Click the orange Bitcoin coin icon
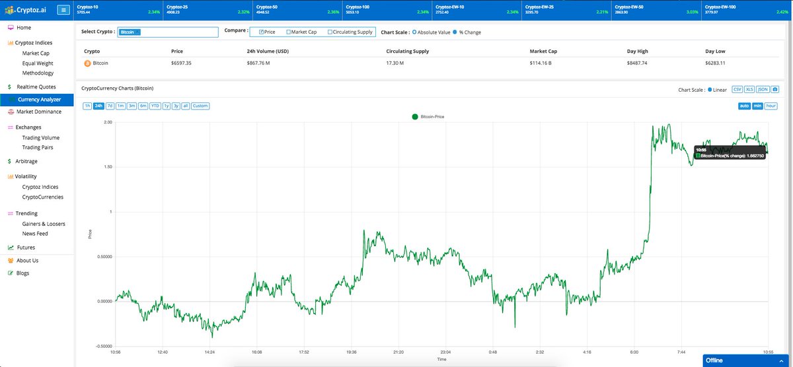 [x=87, y=63]
